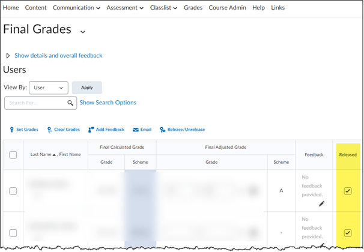
Task: Click the Release/Unrelease icon
Action: tap(162, 130)
